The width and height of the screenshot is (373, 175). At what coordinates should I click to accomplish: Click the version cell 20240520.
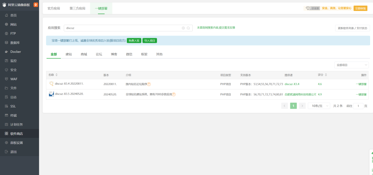coord(110,95)
